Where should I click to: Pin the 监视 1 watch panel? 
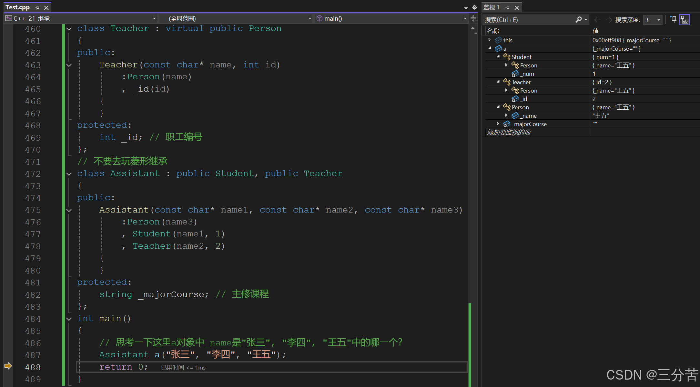(507, 7)
